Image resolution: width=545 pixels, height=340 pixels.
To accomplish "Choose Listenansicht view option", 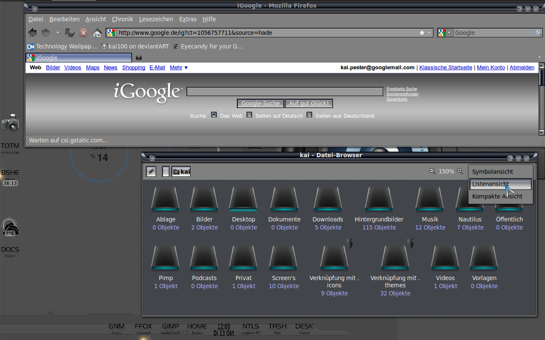I will [x=501, y=184].
